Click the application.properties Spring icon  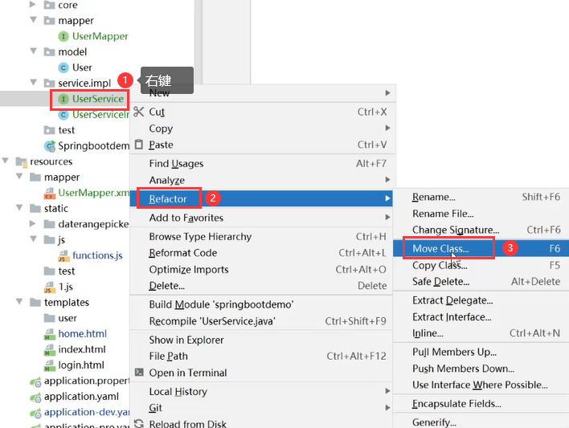coord(35,381)
